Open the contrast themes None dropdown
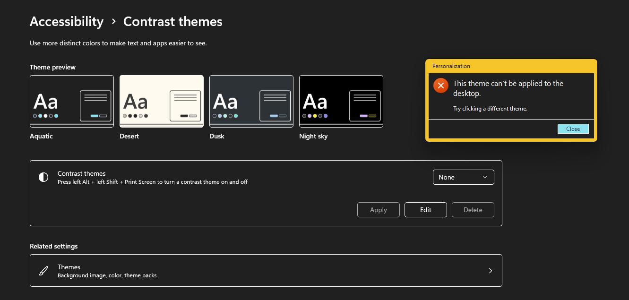Viewport: 629px width, 300px height. tap(464, 177)
